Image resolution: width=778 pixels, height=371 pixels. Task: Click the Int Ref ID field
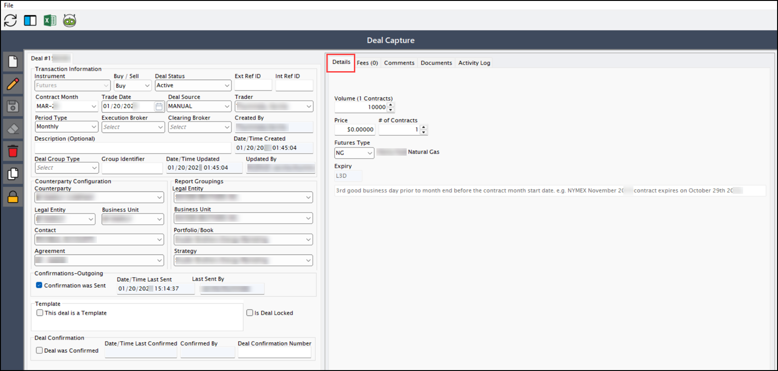294,85
